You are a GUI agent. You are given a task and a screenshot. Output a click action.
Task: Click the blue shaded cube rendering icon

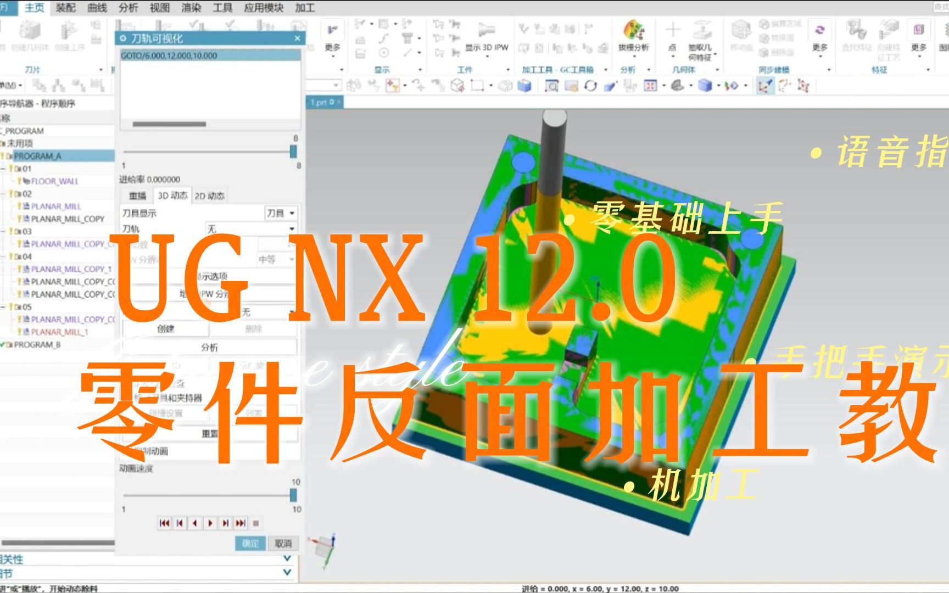point(706,86)
